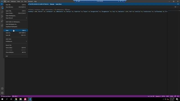The height and width of the screenshot is (101, 180).
Task: Open the Extensions view
Action: coord(2,26)
